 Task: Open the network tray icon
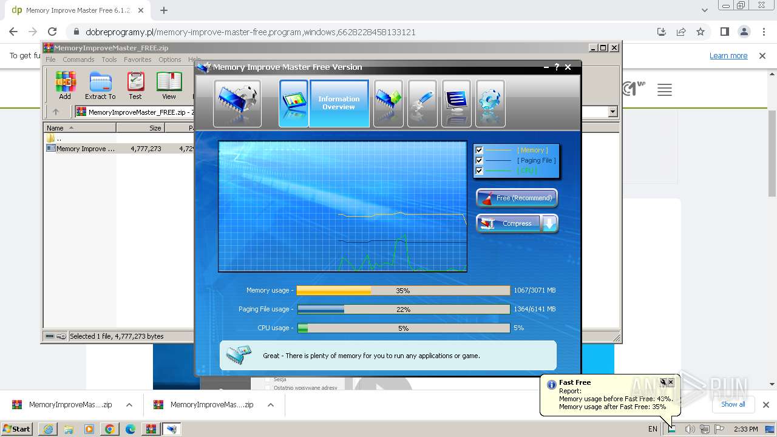click(x=705, y=429)
